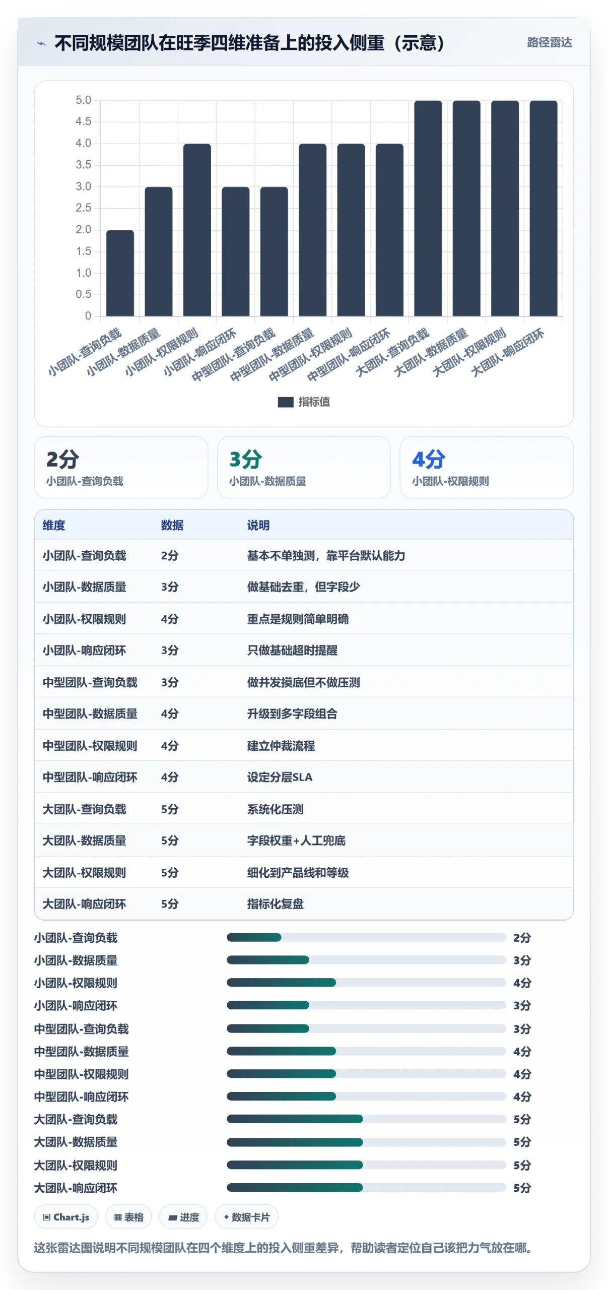Image resolution: width=608 pixels, height=1290 pixels.
Task: Click the 大团队-查询负载 progress list label
Action: pos(76,1119)
